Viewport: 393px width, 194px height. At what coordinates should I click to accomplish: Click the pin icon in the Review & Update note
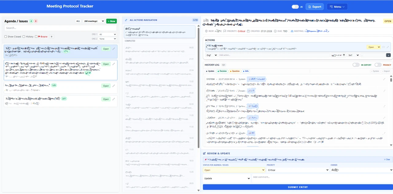pos(205,160)
